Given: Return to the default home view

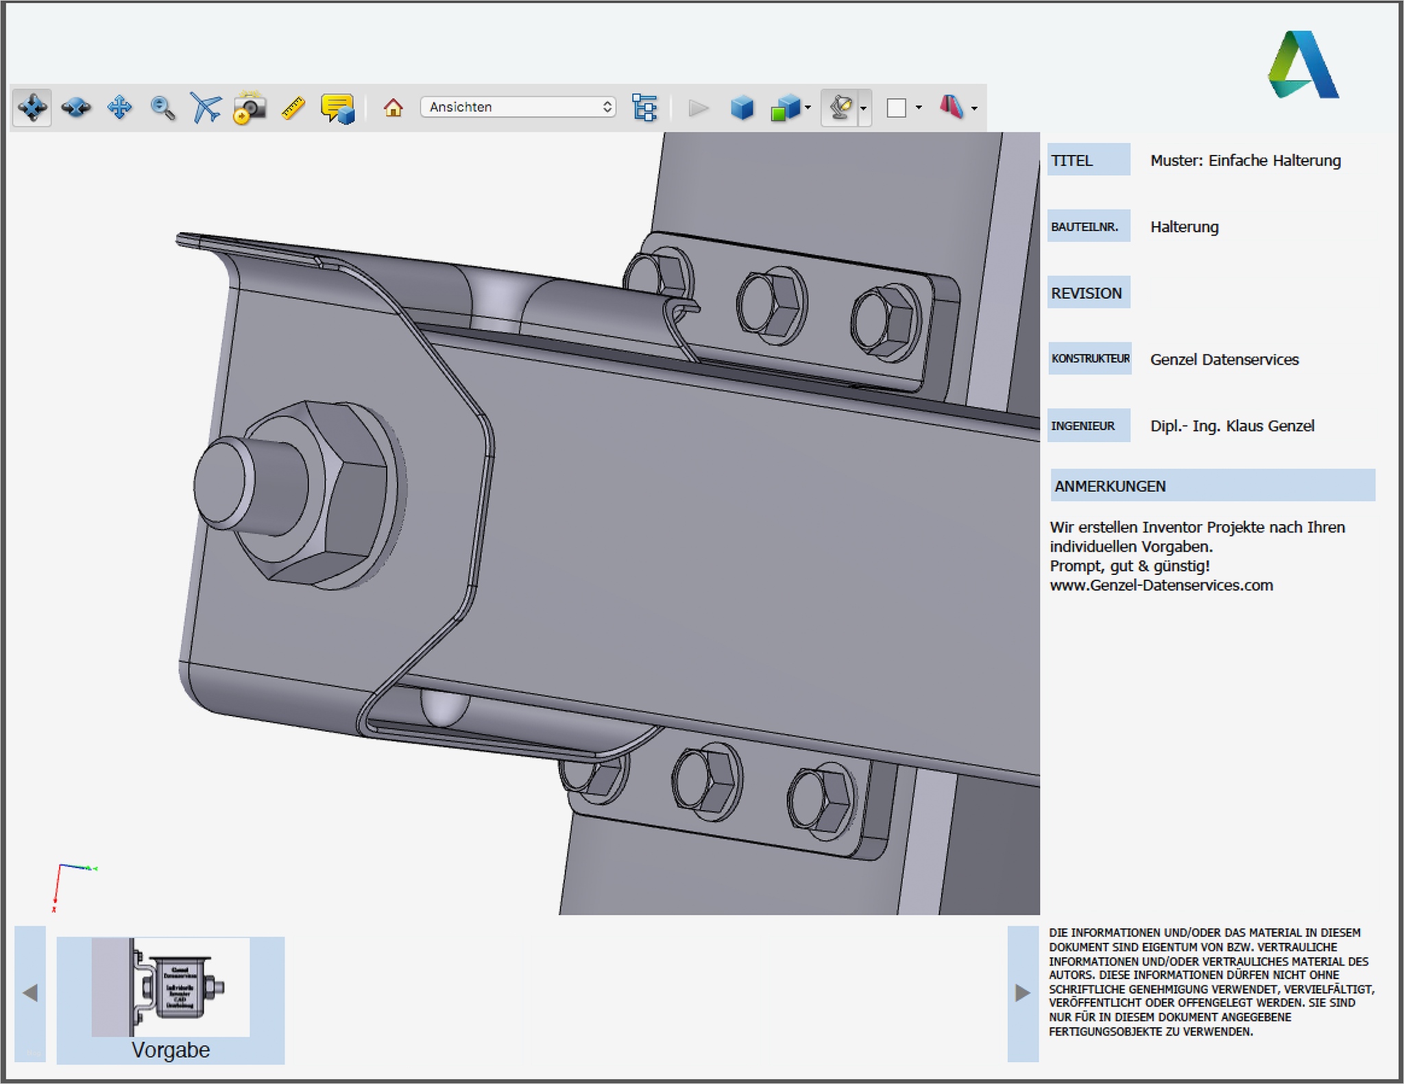Looking at the screenshot, I should point(393,108).
